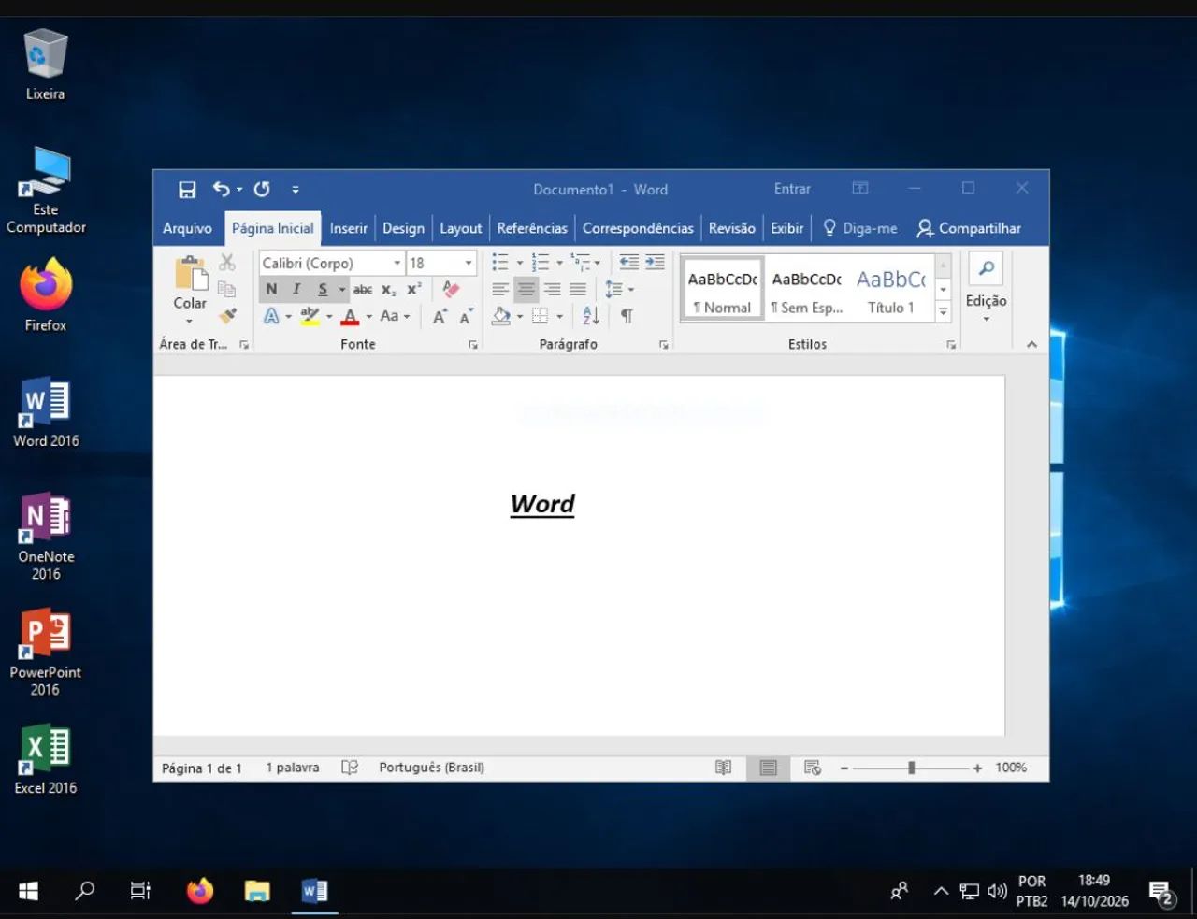The width and height of the screenshot is (1197, 919).
Task: Open the Revisão tab
Action: (x=732, y=228)
